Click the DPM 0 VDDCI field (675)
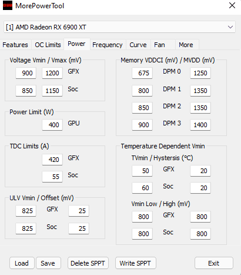Image resolution: width=241 pixels, height=275 pixels. (142, 73)
